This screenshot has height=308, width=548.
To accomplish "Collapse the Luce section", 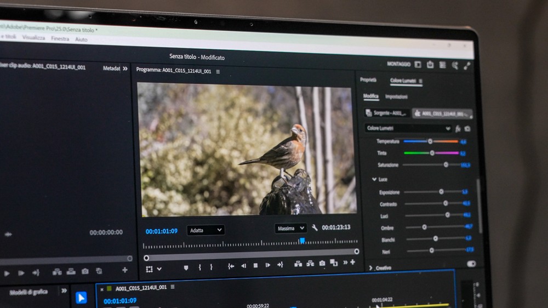I will pyautogui.click(x=374, y=179).
